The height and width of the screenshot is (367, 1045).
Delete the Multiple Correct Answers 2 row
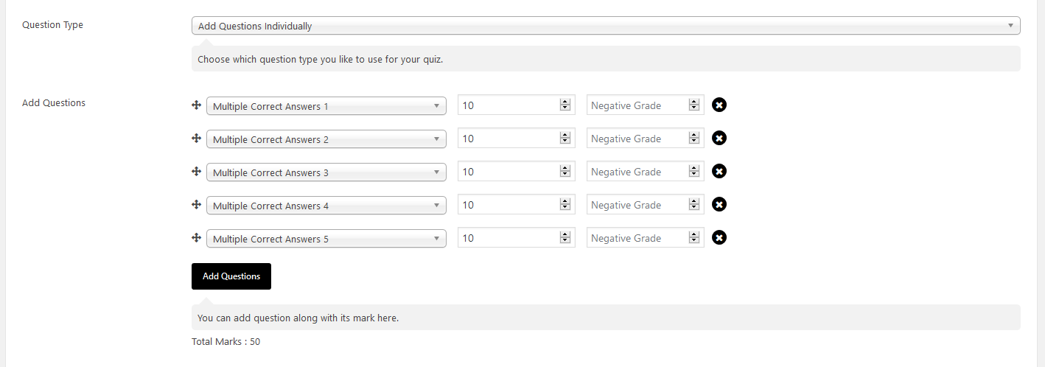[719, 138]
